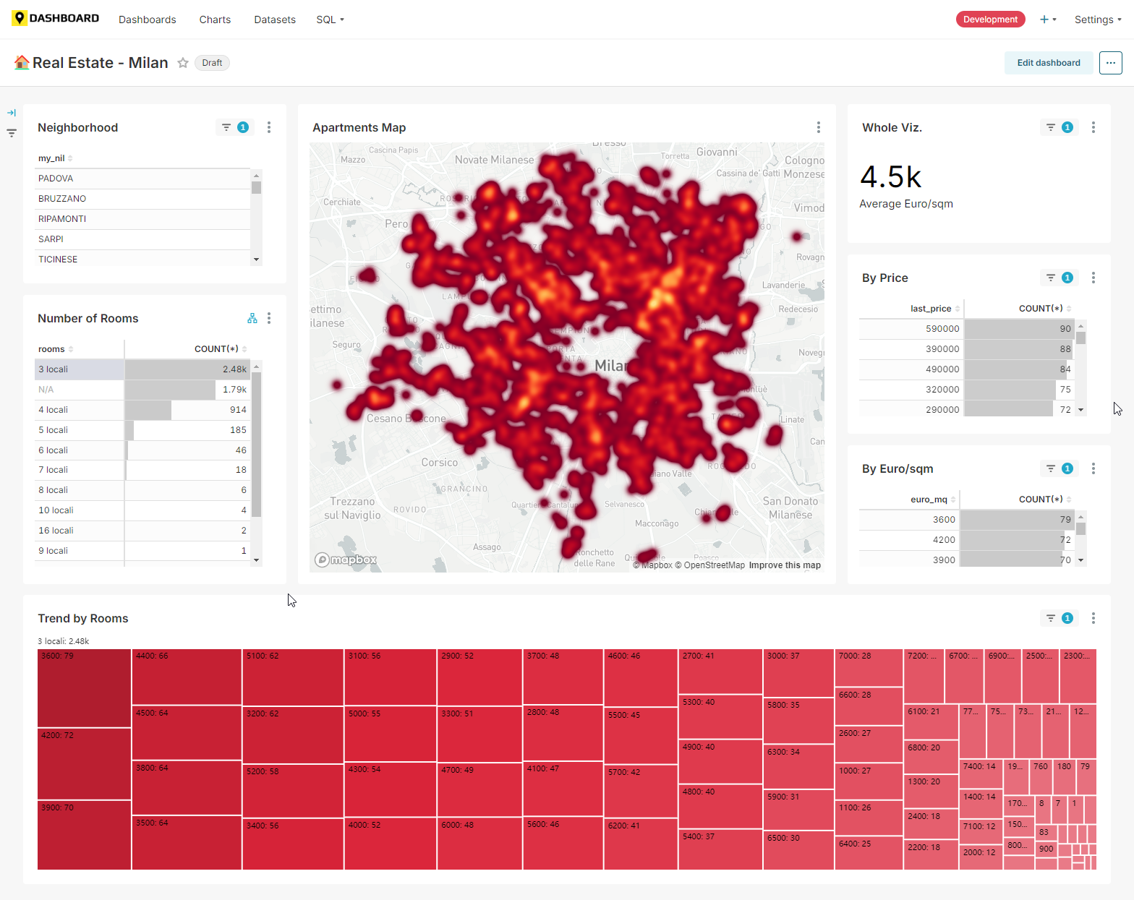The image size is (1134, 900).
Task: Select the 590000 price row
Action: [x=967, y=329]
